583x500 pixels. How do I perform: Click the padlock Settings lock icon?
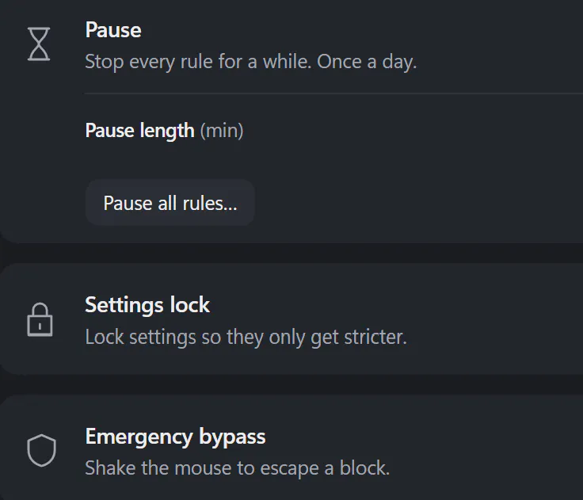[x=40, y=319]
